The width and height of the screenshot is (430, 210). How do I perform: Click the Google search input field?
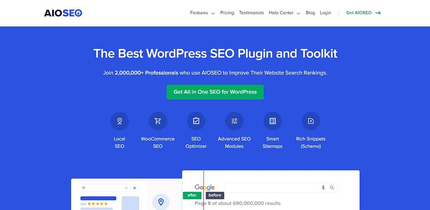[x=281, y=187]
